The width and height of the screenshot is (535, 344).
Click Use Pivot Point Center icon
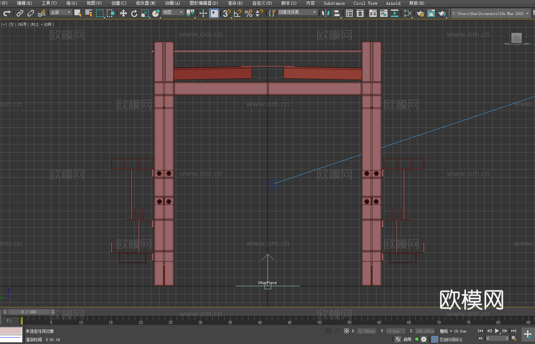[x=190, y=13]
